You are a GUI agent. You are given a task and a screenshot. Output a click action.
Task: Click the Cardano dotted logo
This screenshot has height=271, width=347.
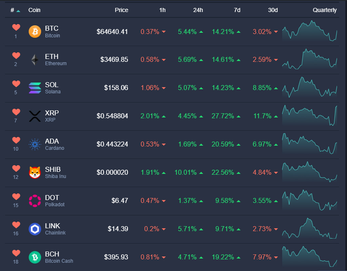35,145
